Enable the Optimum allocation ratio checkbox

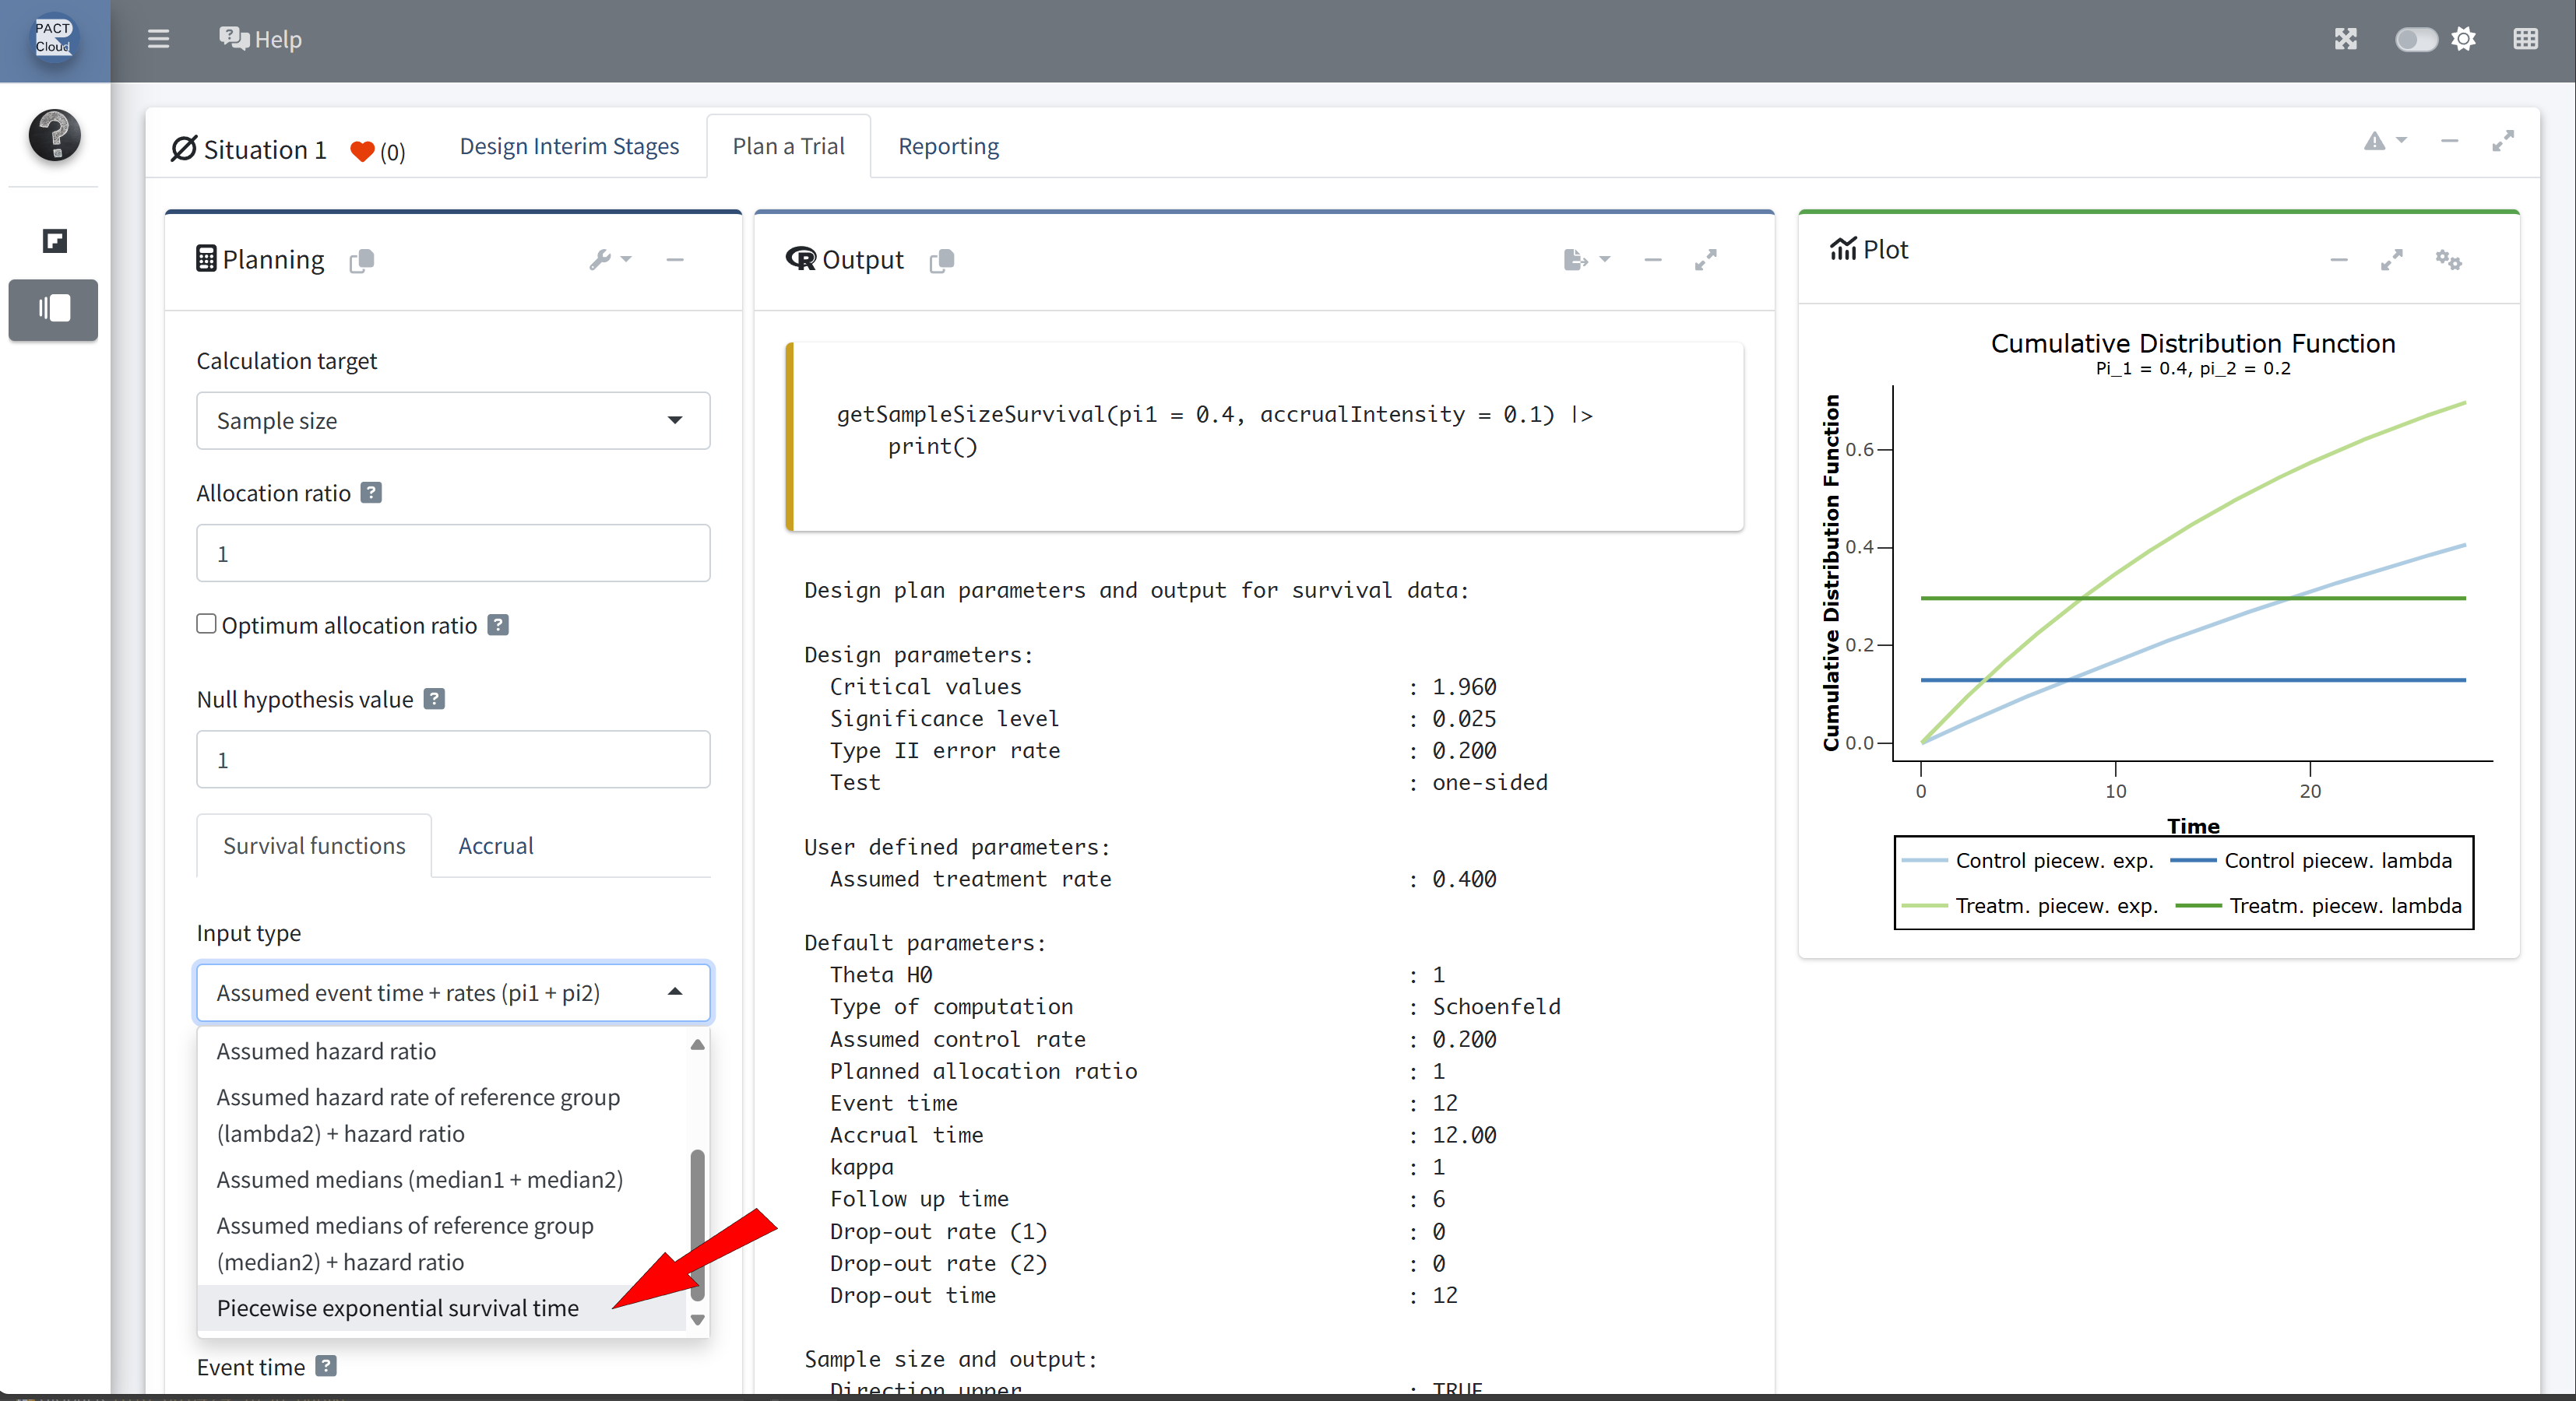pyautogui.click(x=206, y=623)
